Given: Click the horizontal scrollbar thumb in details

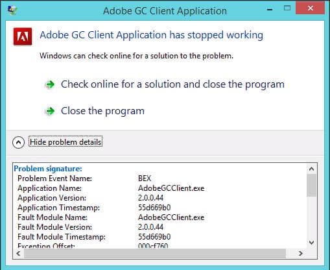Looking at the screenshot, I should tap(155, 253).
